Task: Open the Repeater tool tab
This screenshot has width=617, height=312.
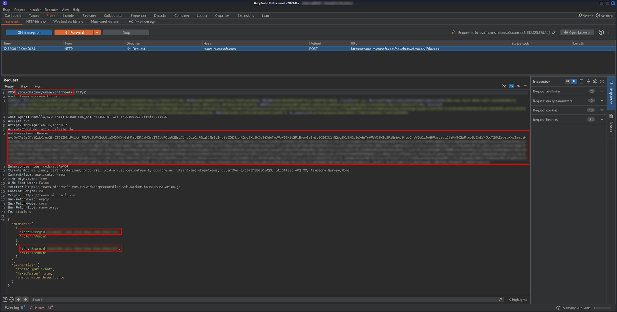Action: coord(89,15)
